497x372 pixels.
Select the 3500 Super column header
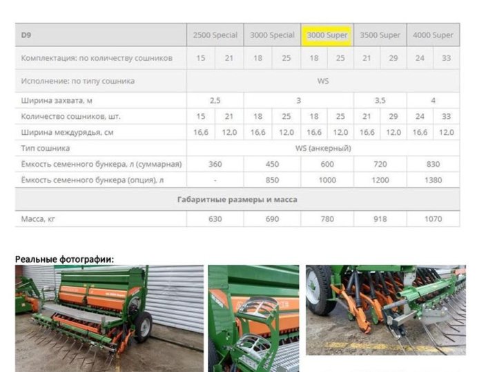point(380,35)
